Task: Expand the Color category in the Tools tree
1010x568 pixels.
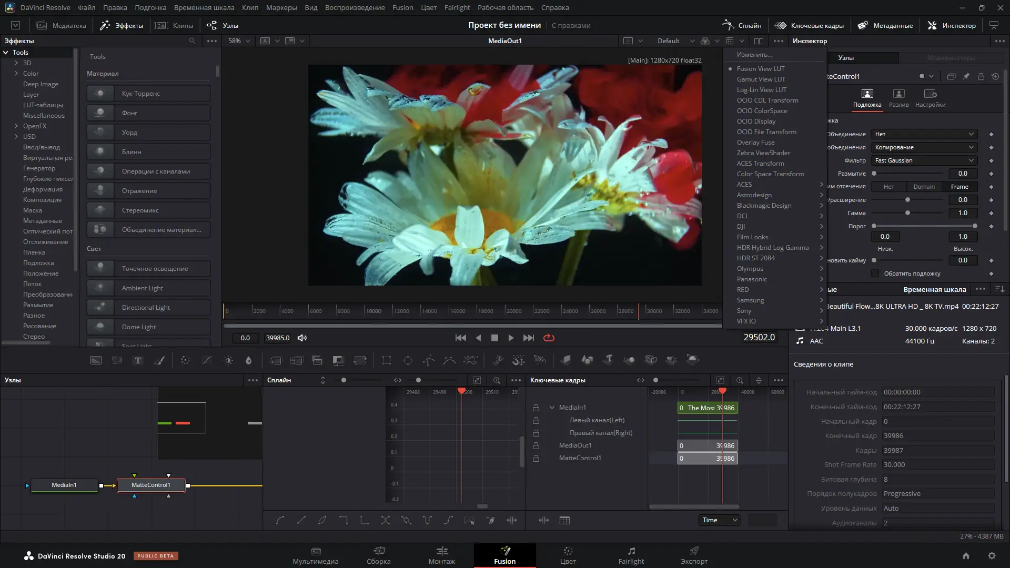Action: click(x=15, y=73)
